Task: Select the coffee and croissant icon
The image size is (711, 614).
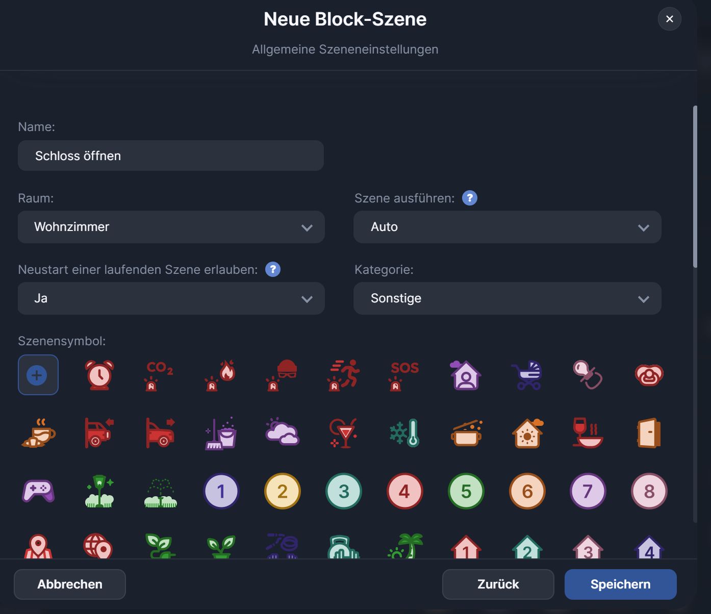Action: (x=38, y=433)
